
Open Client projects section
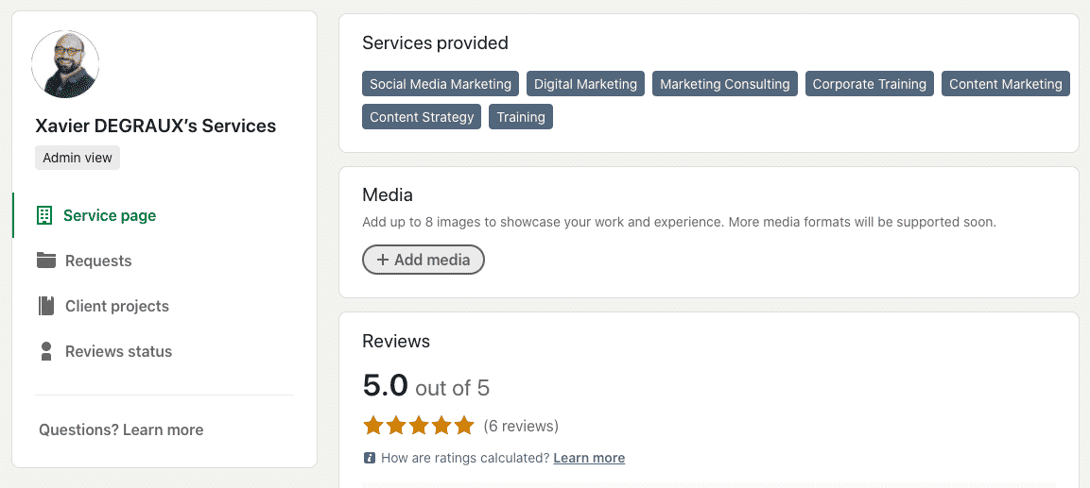tap(117, 306)
